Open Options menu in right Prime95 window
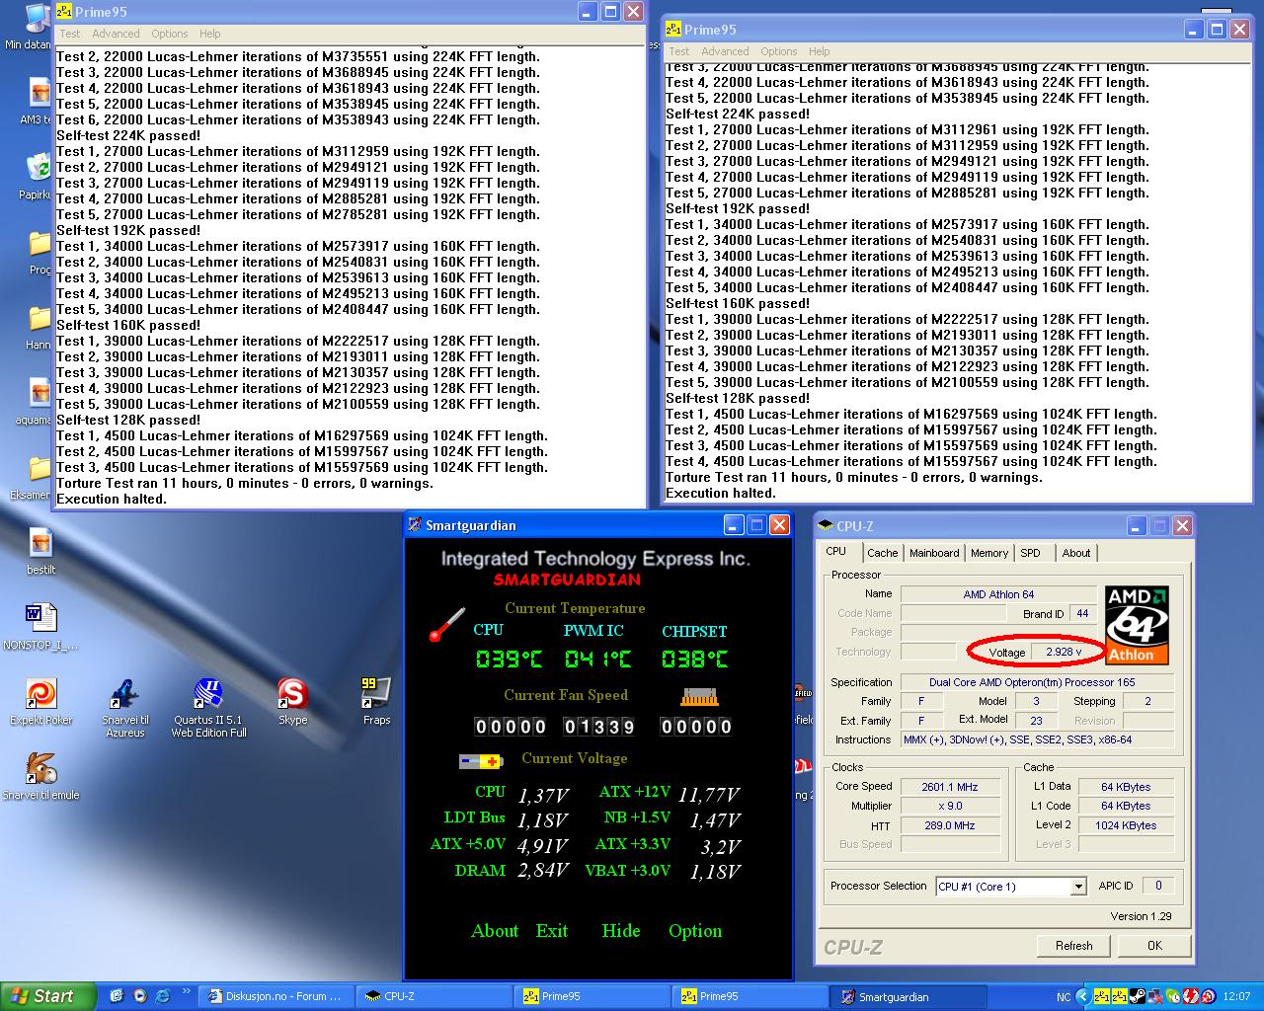Viewport: 1264px width, 1011px height. click(778, 51)
